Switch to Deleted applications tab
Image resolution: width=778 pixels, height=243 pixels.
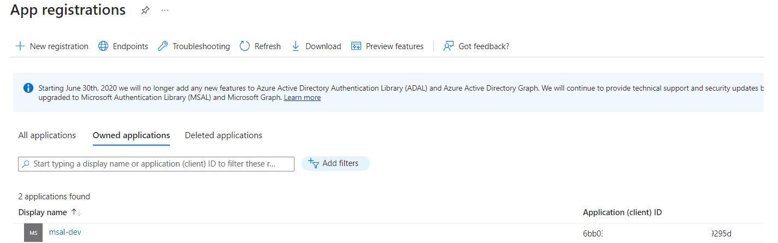click(223, 135)
